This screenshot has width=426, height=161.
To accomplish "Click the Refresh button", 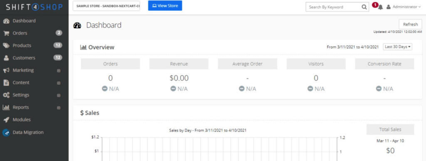I will pyautogui.click(x=410, y=25).
